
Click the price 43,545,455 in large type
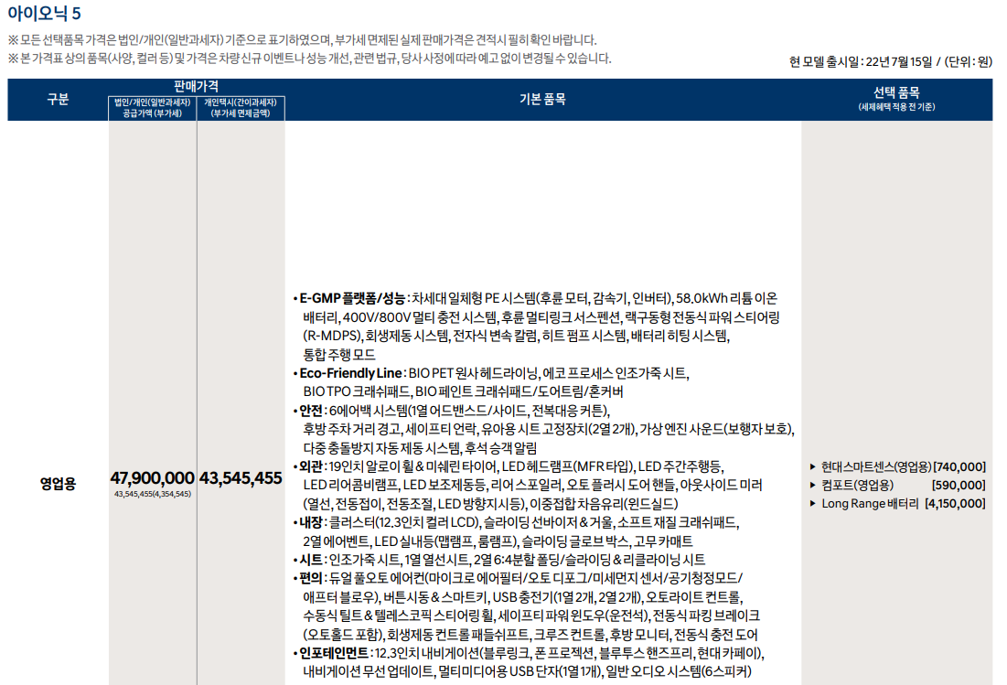pyautogui.click(x=241, y=478)
